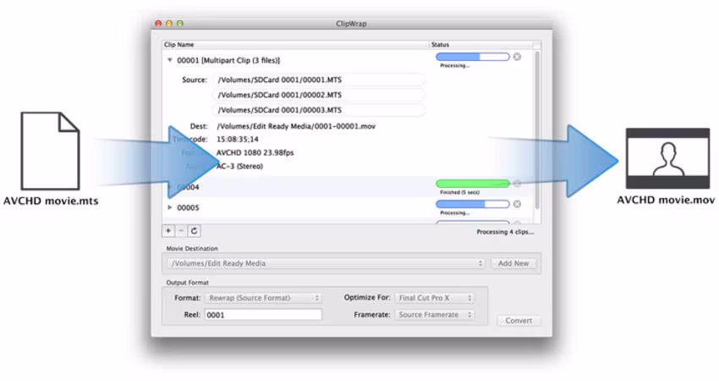Collapse the 00001 Multipart Clip row
The height and width of the screenshot is (381, 719).
pyautogui.click(x=170, y=60)
